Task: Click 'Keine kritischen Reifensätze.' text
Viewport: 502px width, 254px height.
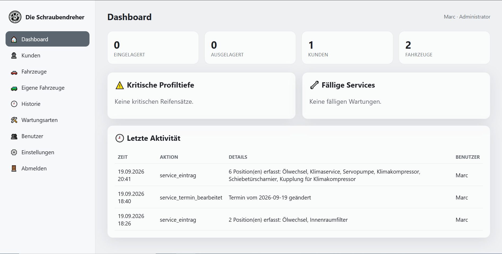Action: click(154, 102)
